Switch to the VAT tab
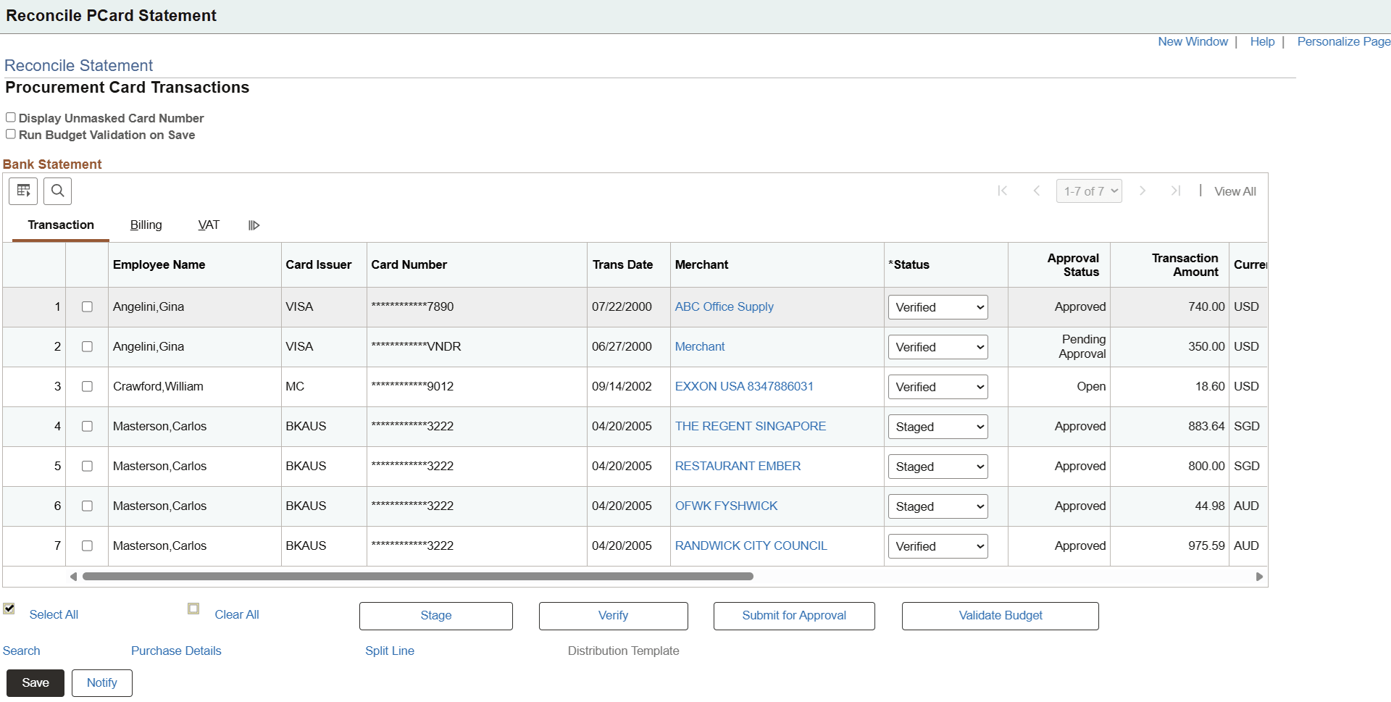1391x702 pixels. (209, 225)
